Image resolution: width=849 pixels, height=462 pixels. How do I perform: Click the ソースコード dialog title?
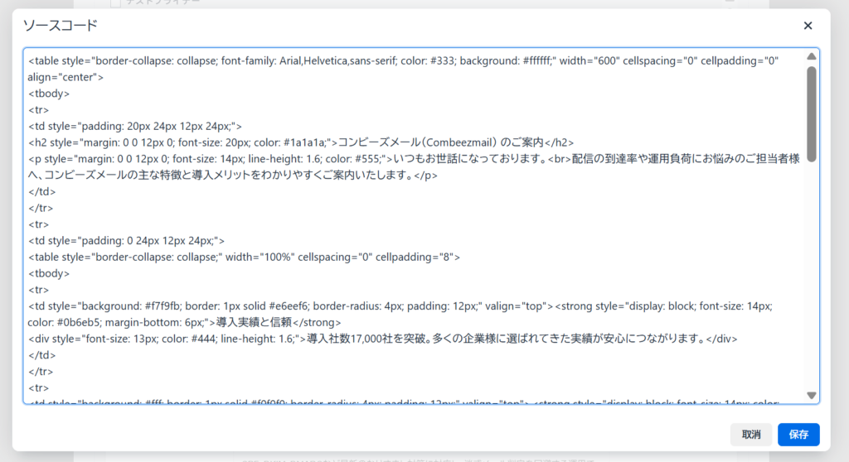click(60, 26)
